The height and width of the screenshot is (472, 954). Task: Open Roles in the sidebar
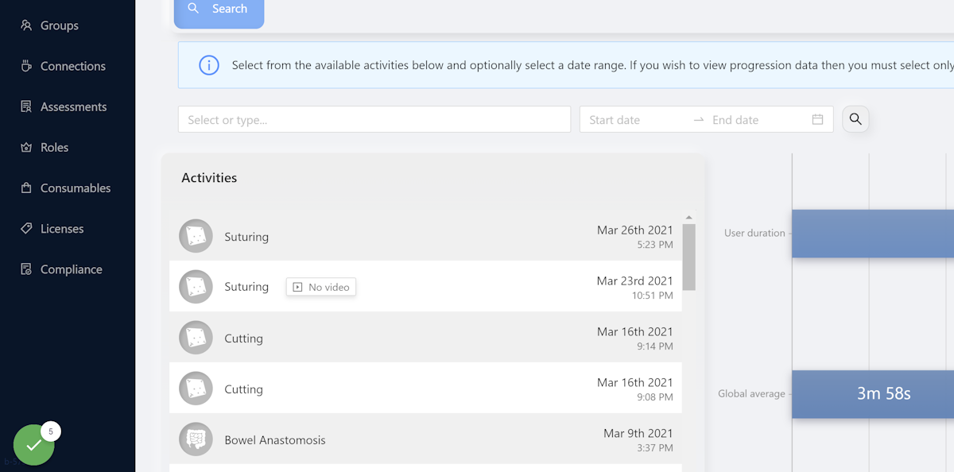point(55,147)
